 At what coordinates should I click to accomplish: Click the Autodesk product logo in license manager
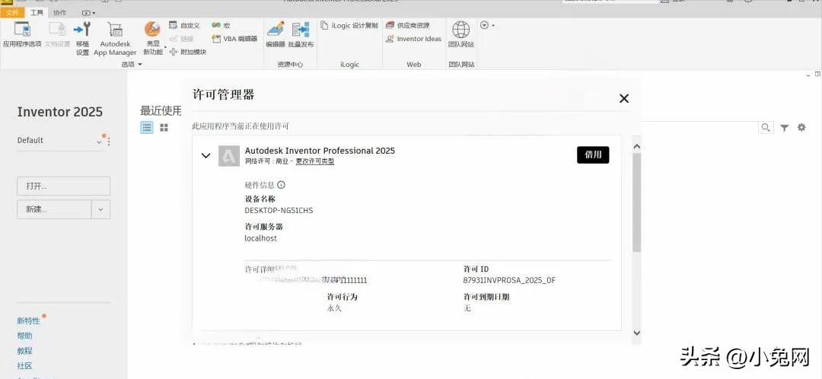[229, 156]
